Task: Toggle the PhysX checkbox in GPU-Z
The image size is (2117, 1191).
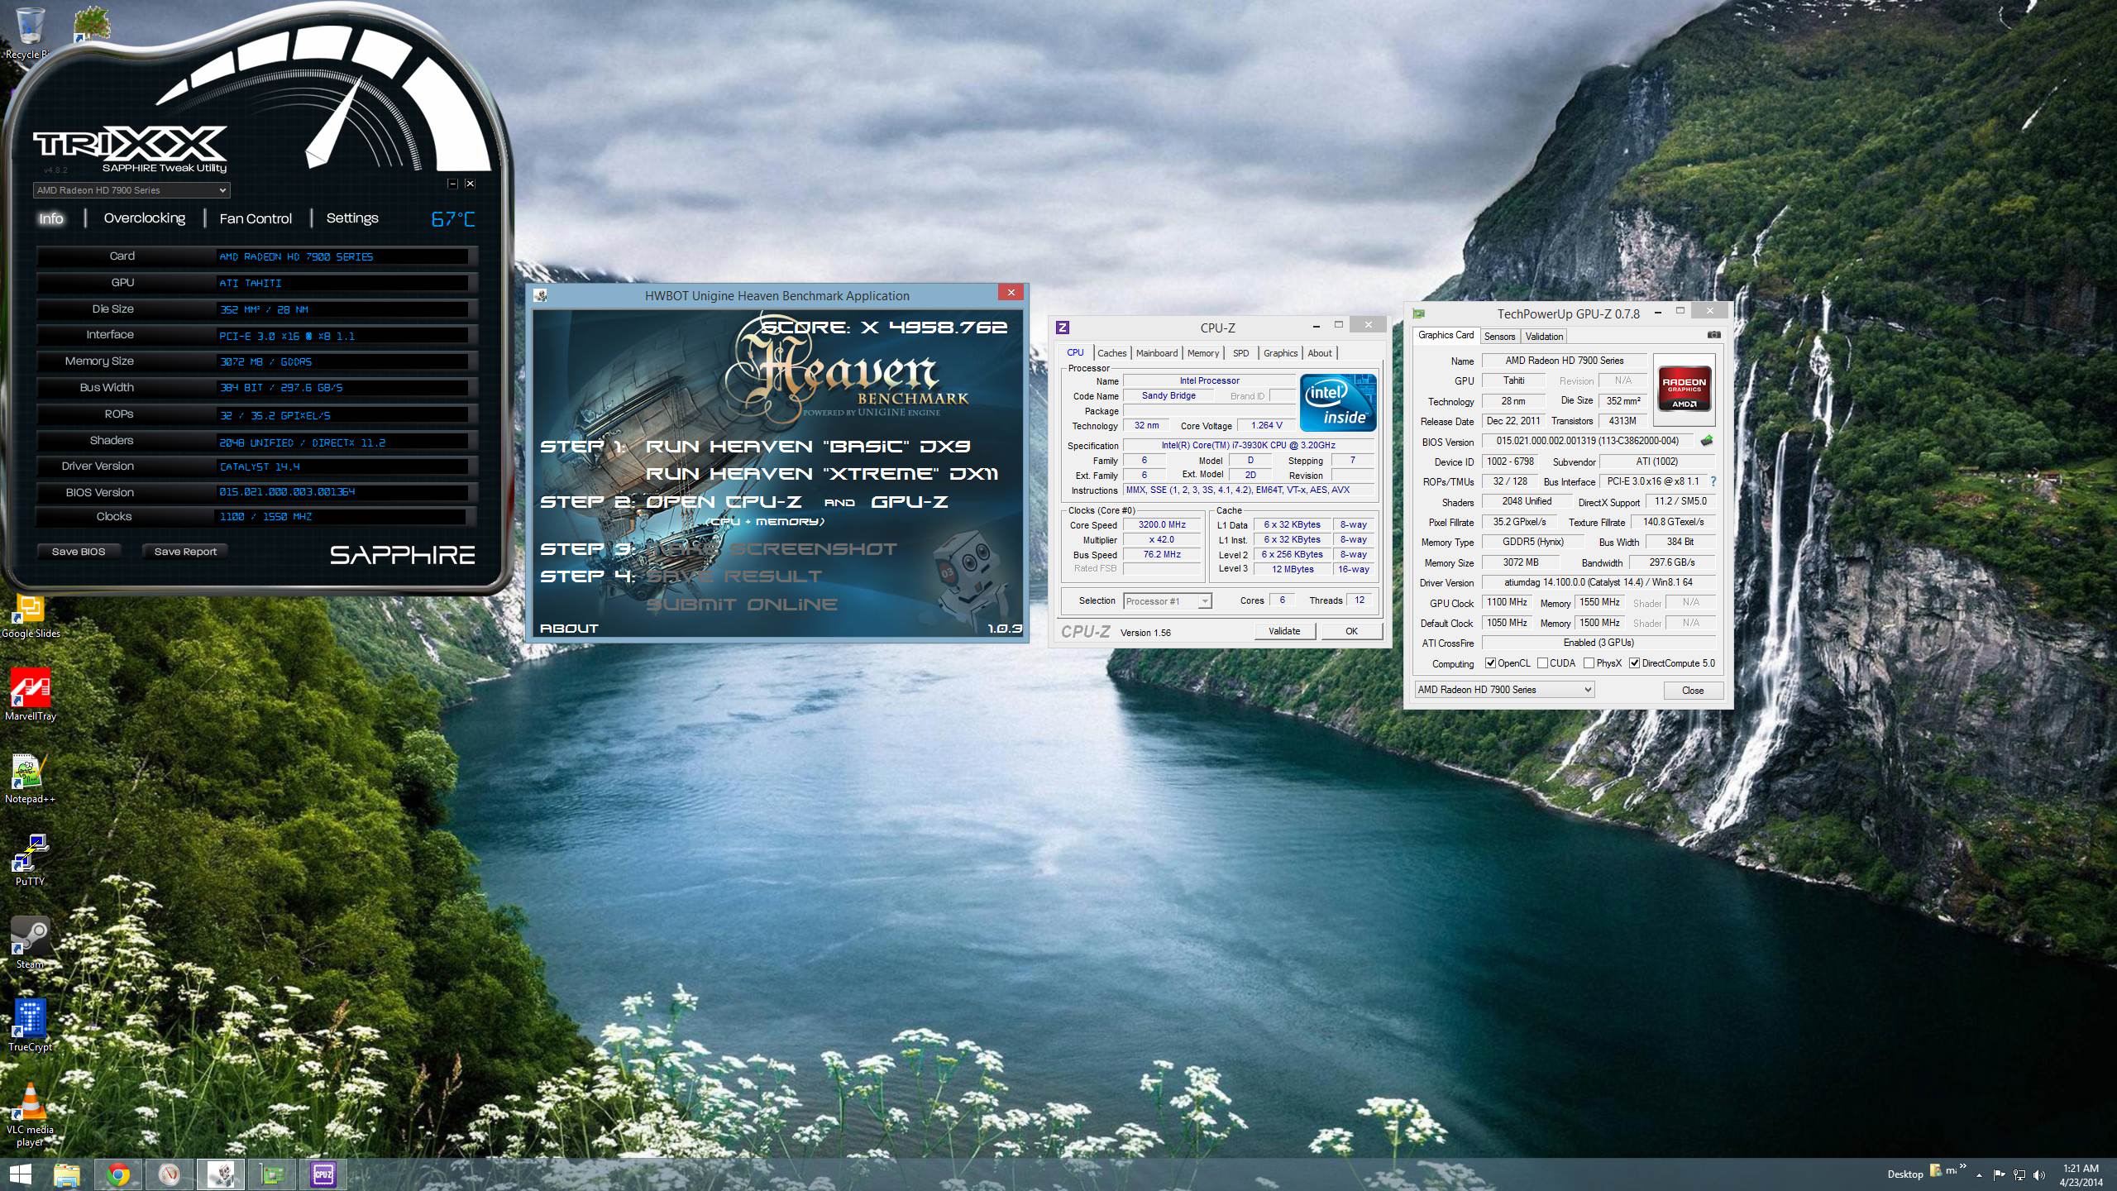Action: (1589, 663)
